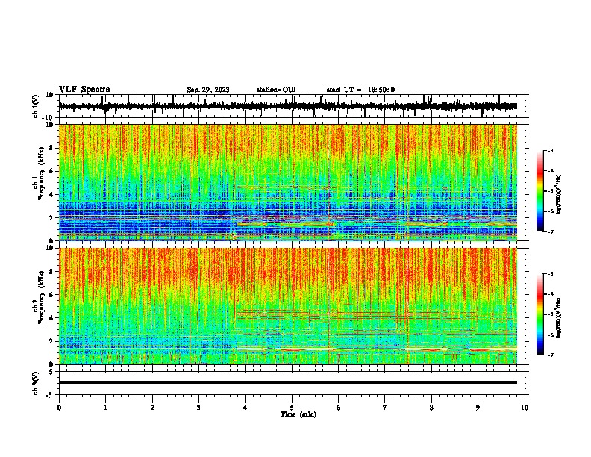591x457 pixels.
Task: Click time axis tick label "0"
Action: tap(59, 408)
